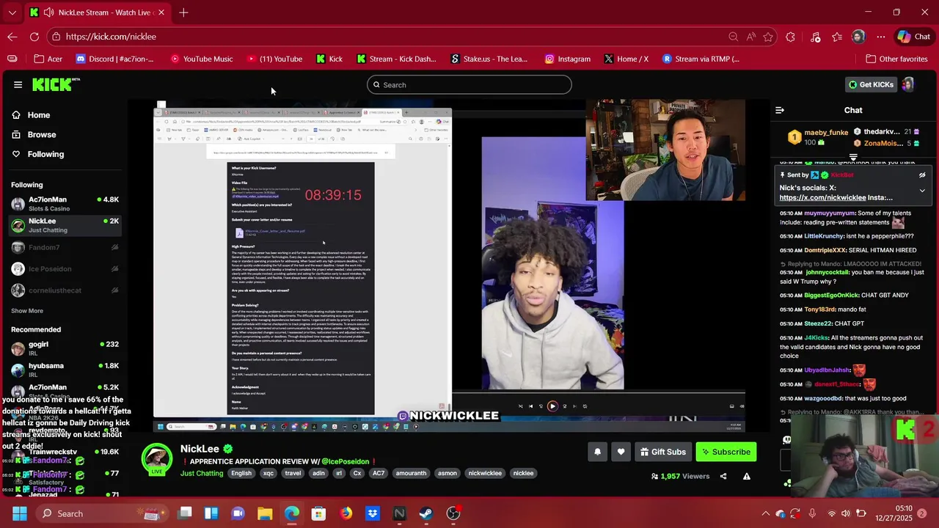
Task: Select Ac7ionMan Slots & Casino followed channel
Action: [x=65, y=204]
